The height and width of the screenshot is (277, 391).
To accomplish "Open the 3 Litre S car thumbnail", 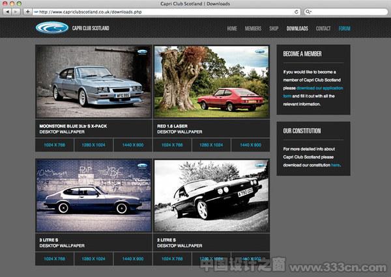I will (93, 196).
